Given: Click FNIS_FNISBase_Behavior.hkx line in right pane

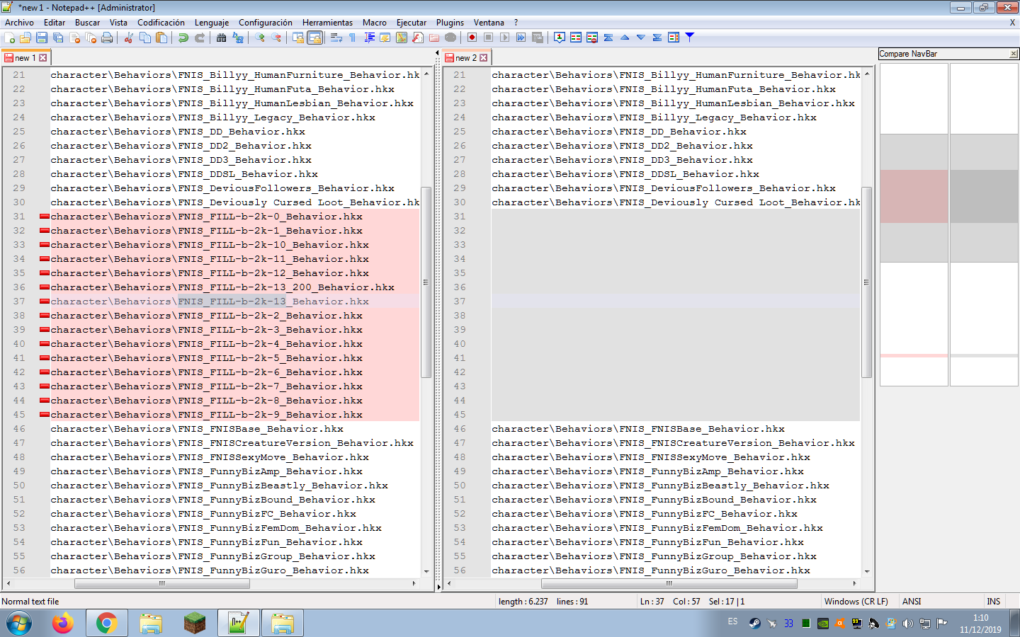Looking at the screenshot, I should (676, 429).
